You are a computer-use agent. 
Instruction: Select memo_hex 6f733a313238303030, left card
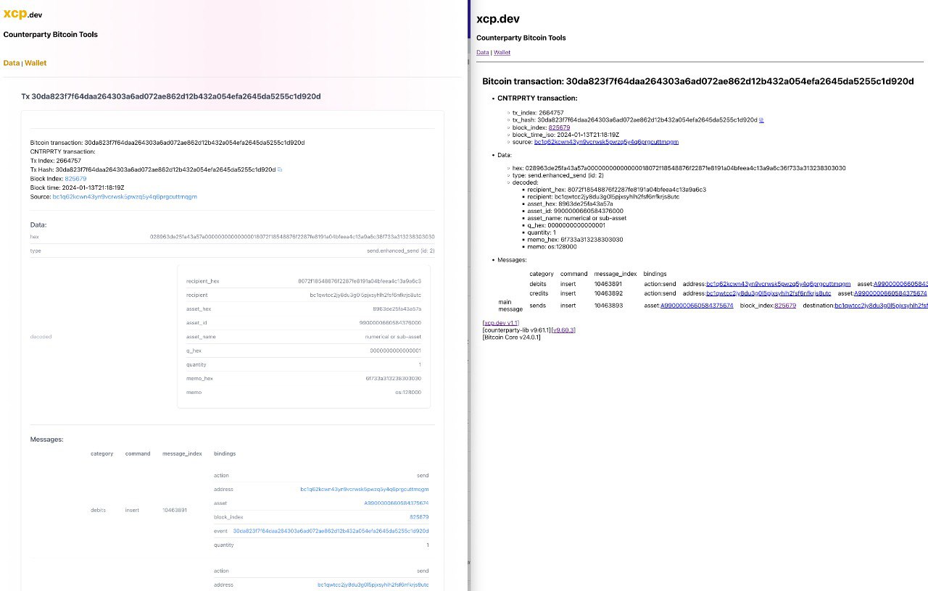pos(393,378)
